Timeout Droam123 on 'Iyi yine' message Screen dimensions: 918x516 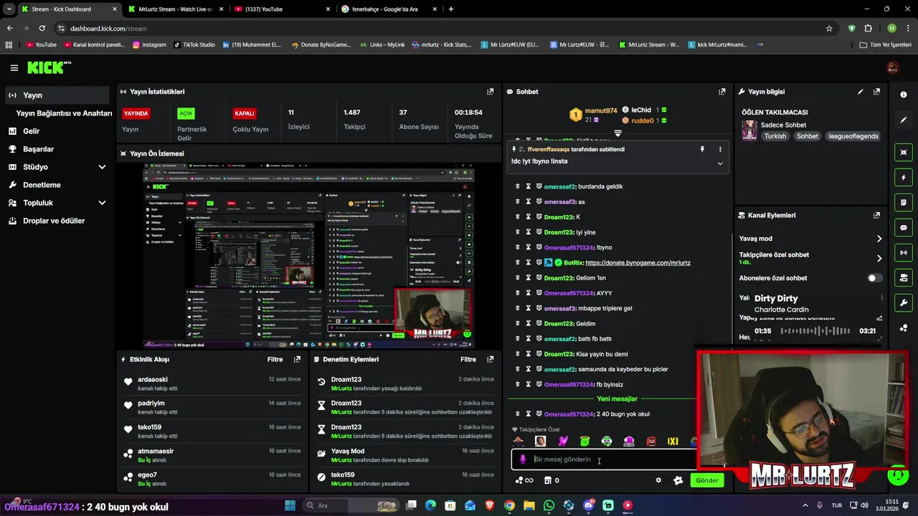click(528, 232)
